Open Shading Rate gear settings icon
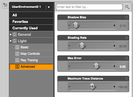 pos(127,38)
